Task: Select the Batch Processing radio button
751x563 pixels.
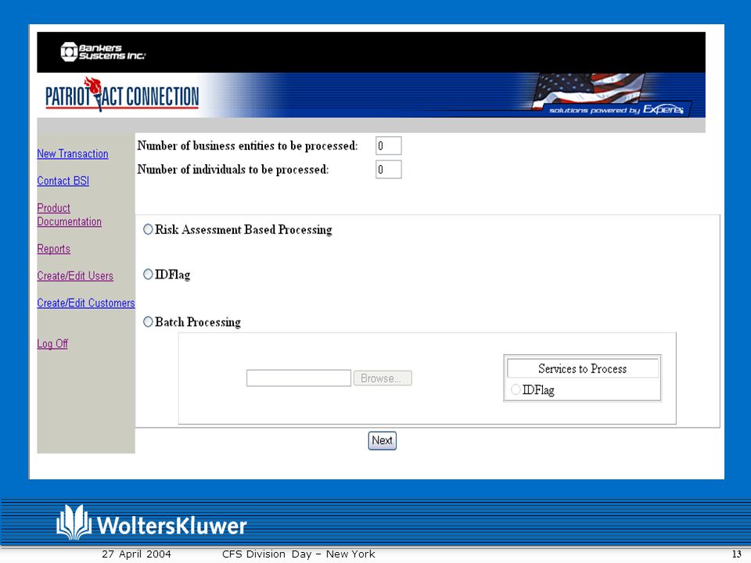Action: tap(148, 321)
